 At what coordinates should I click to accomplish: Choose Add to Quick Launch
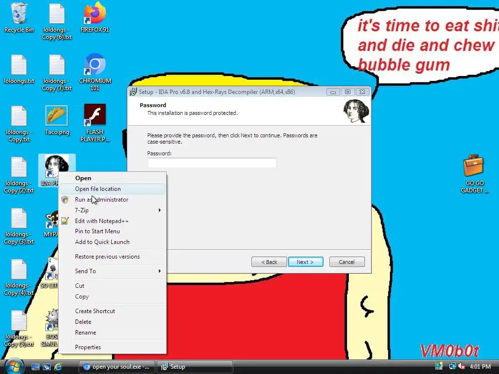(x=113, y=242)
